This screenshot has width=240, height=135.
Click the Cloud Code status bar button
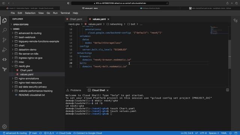point(63,133)
